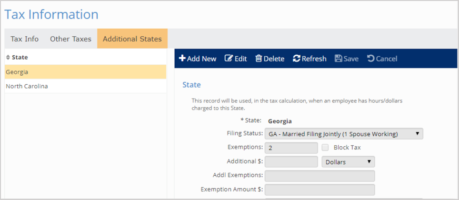Click the Save floppy disk icon

pyautogui.click(x=338, y=59)
